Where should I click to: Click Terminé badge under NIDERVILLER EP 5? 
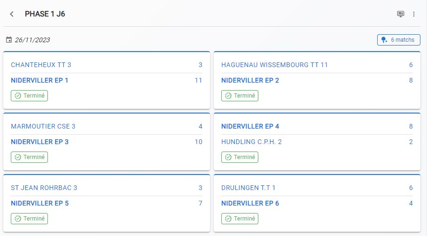30,219
